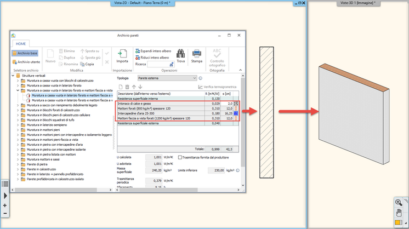This screenshot has height=229, width=409.
Task: Click Elimina in the Modifica group
Action: [67, 51]
